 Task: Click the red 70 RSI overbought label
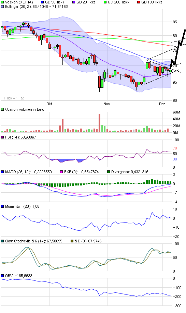pos(175,148)
